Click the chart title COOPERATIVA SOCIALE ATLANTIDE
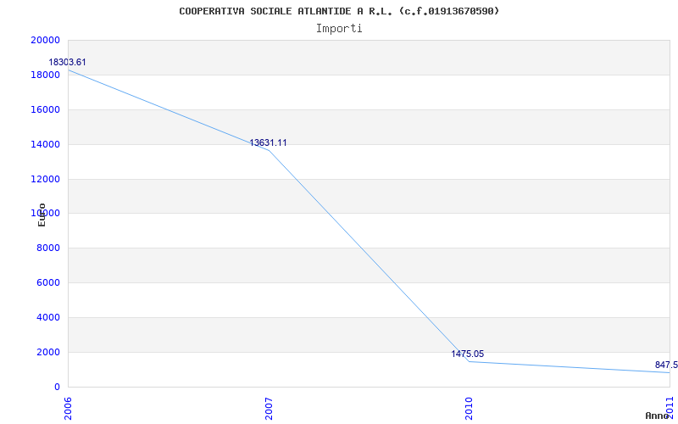Screen dimensions: 678x424 pos(339,11)
